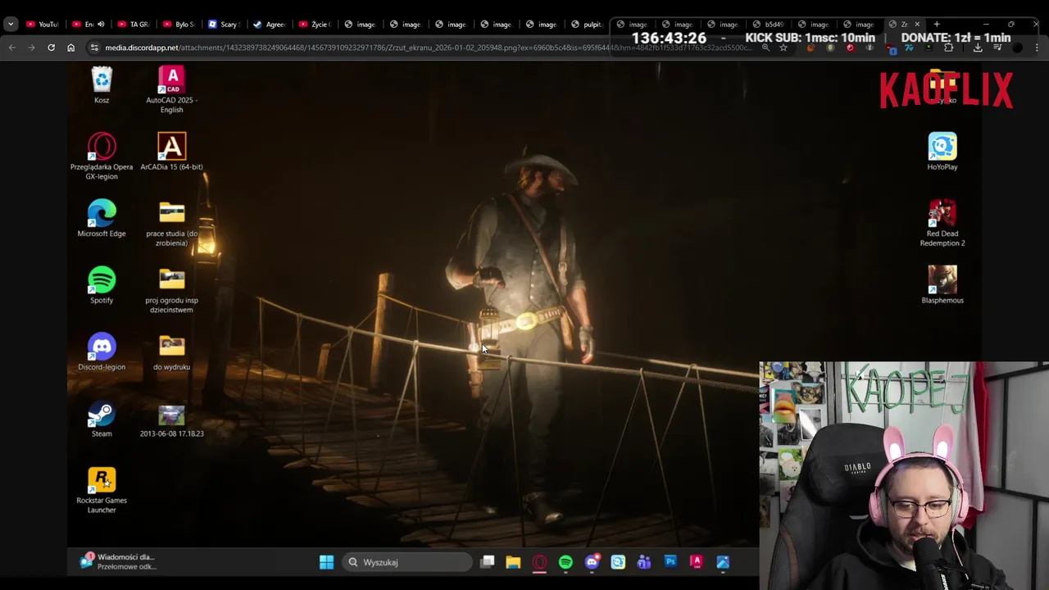Open Rockstar Games Launcher shortcut
The width and height of the screenshot is (1049, 590).
point(102,490)
